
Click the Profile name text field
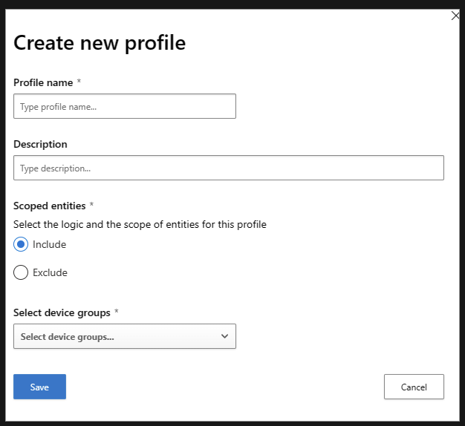(x=125, y=107)
